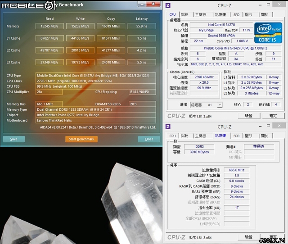Click L1 Cache Read value 87027 MB/s
The image size is (288, 244).
click(x=49, y=38)
